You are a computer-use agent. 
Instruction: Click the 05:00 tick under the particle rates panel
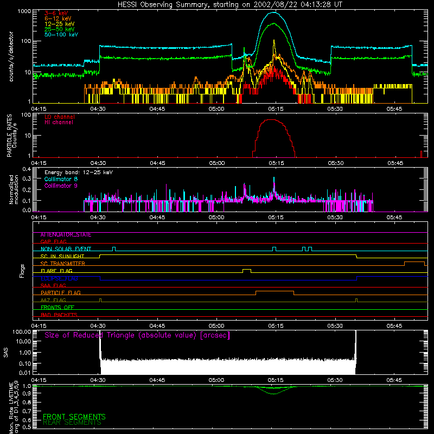tap(216, 163)
